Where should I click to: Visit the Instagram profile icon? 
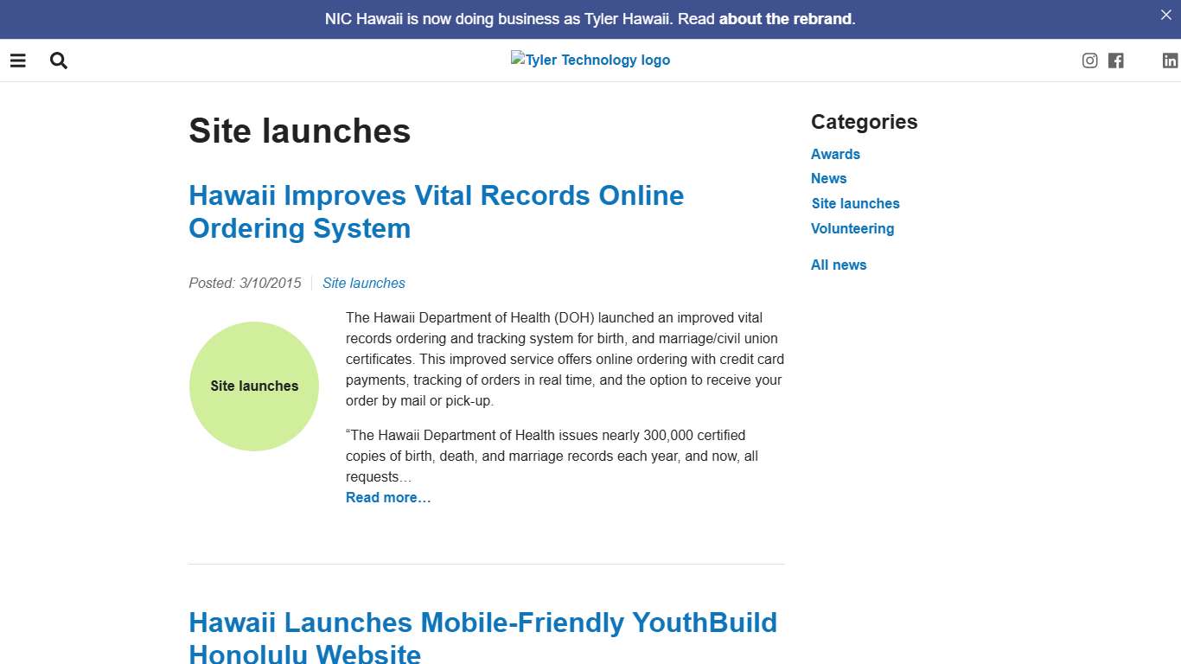1089,61
